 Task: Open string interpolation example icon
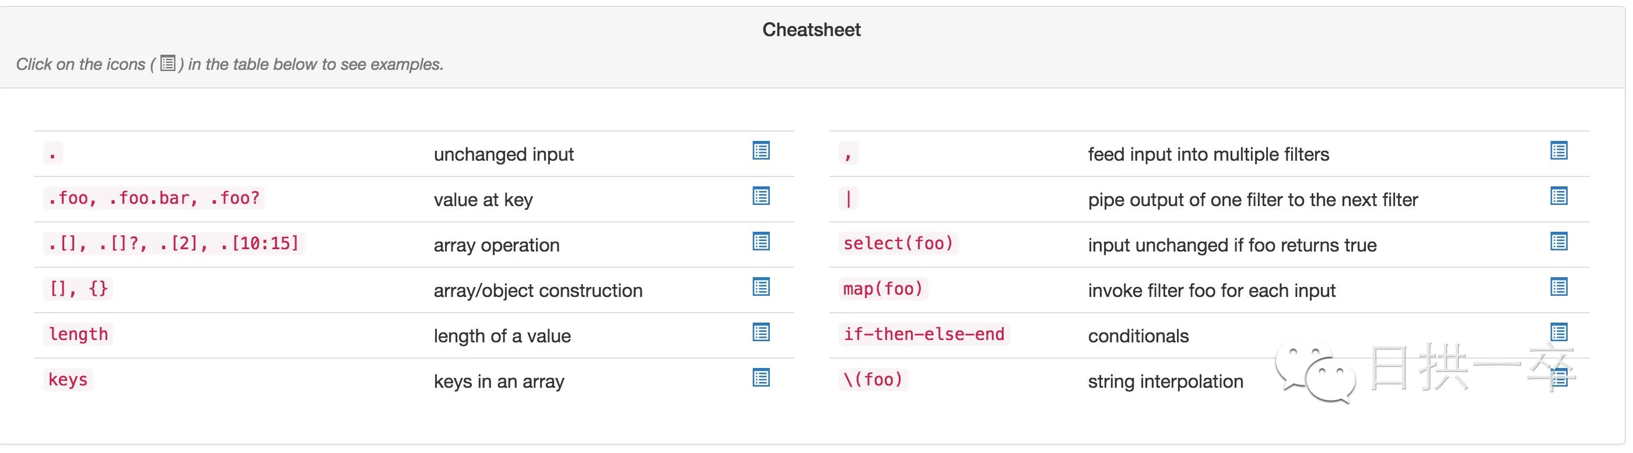click(x=1559, y=378)
